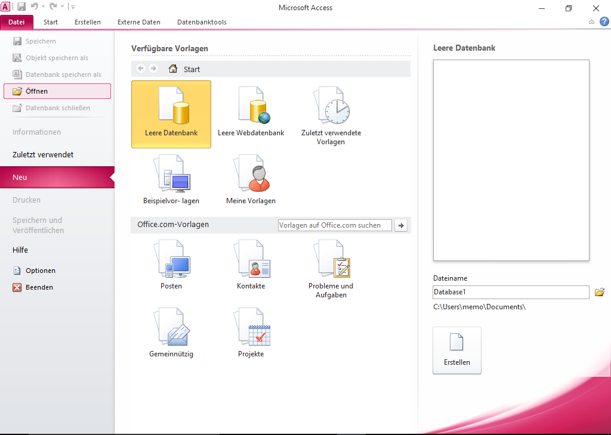Open Zuletzt verwendete Vorlagen clock icon
The height and width of the screenshot is (435, 611).
331,107
